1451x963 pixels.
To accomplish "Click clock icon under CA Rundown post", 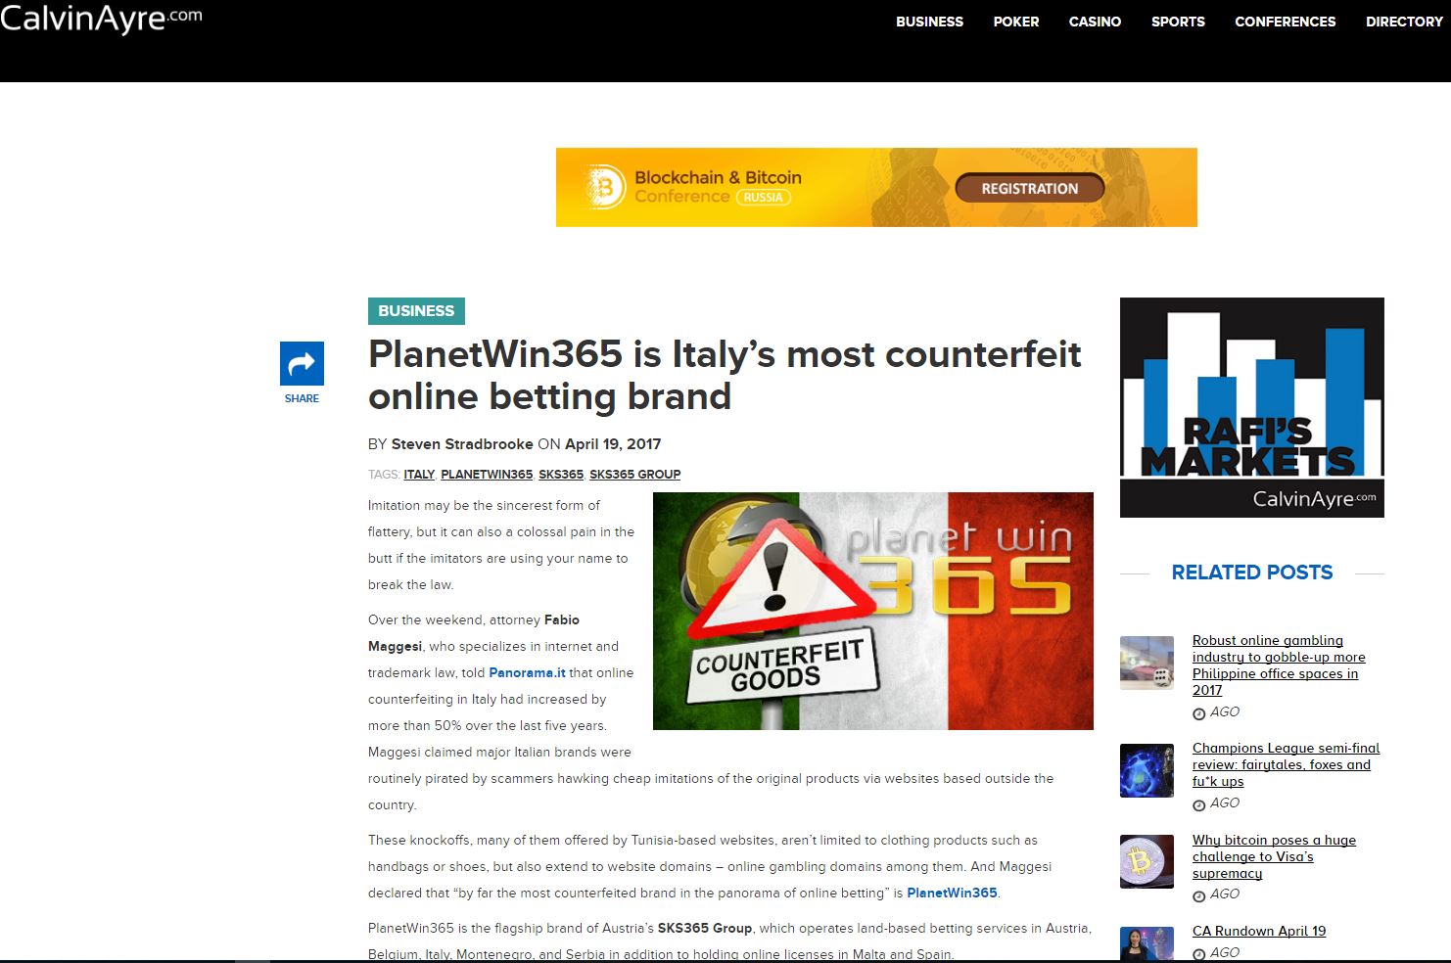I will pos(1199,954).
